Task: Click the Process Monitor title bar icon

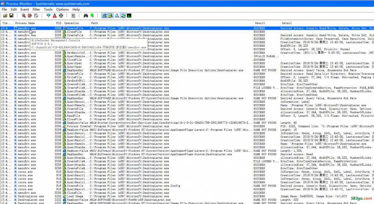Action: 3,3
